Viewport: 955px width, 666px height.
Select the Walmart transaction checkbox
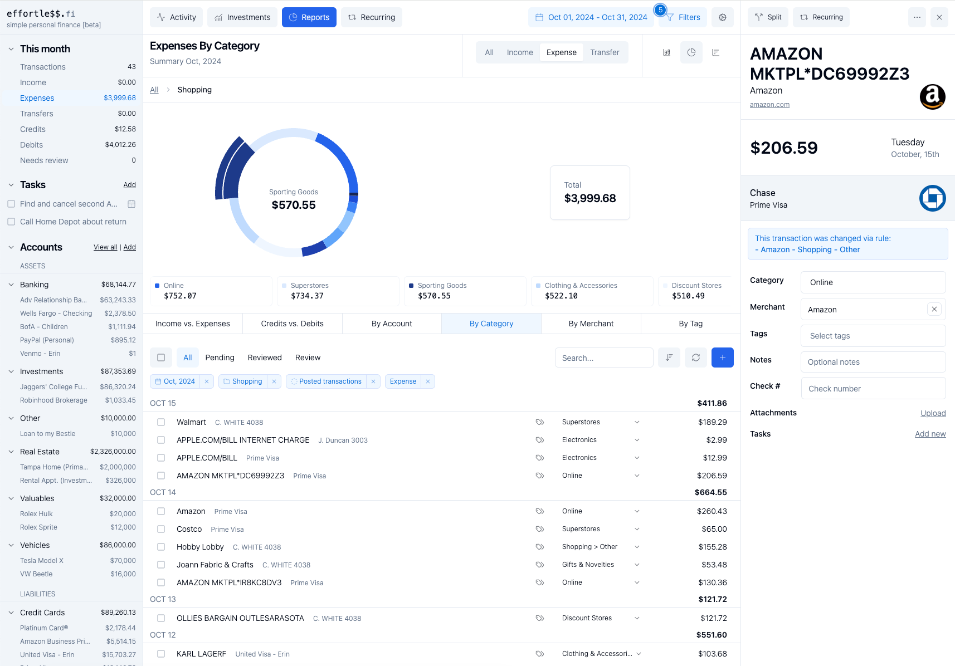[x=161, y=422]
